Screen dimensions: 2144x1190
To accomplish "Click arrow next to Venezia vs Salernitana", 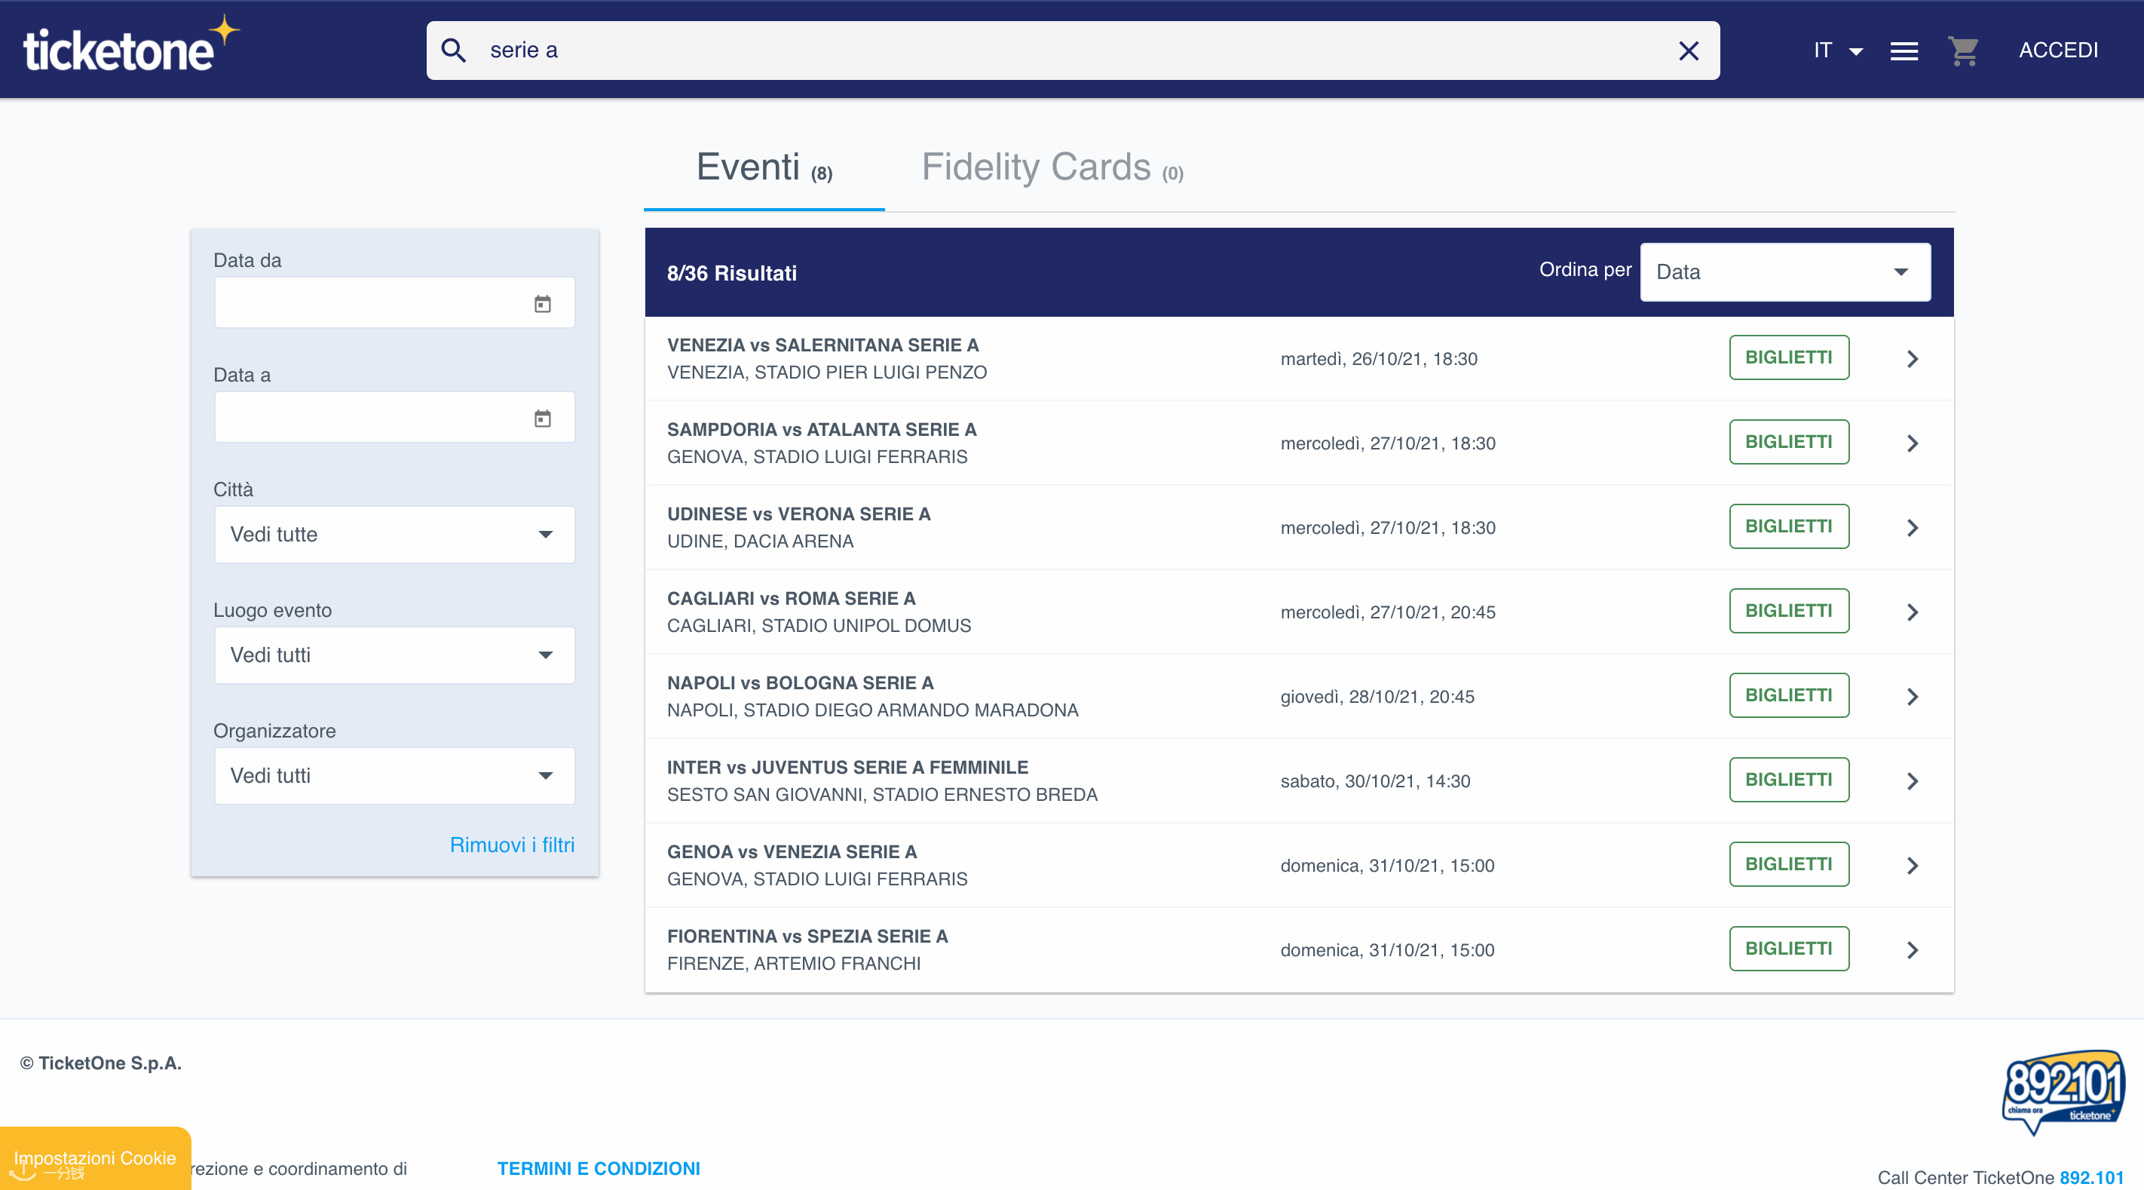I will pos(1912,359).
